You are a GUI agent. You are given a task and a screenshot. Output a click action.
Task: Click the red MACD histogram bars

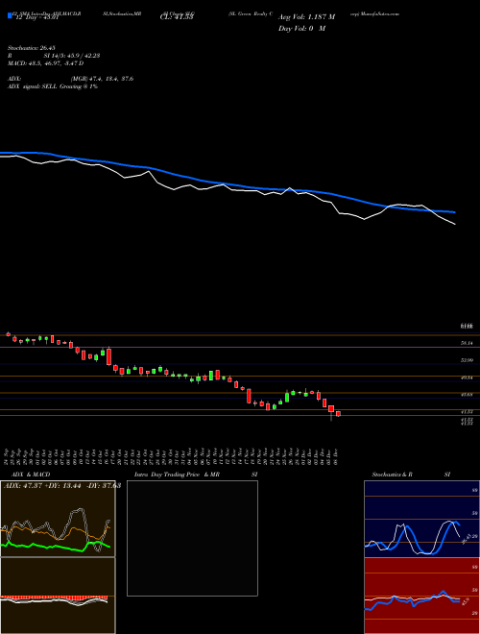(x=54, y=597)
